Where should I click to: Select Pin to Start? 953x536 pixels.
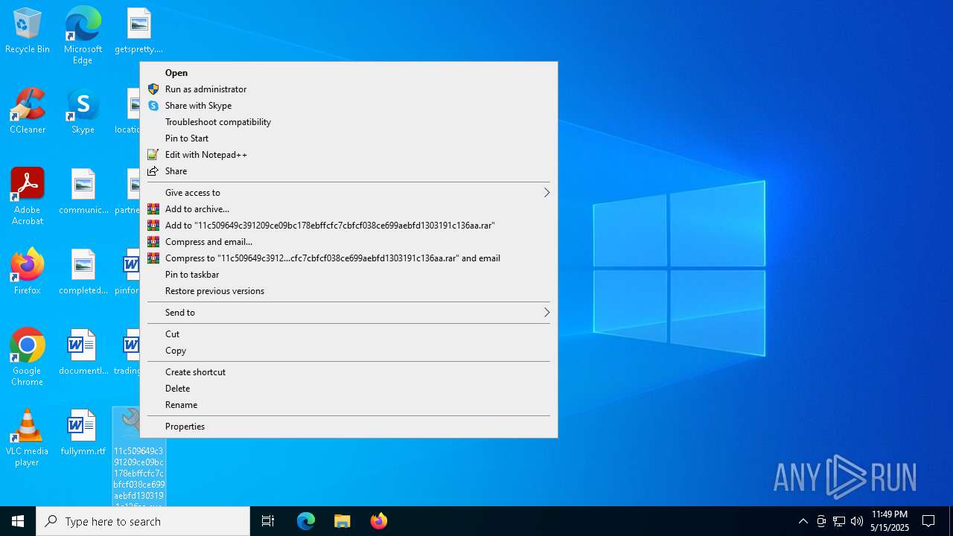tap(348, 138)
